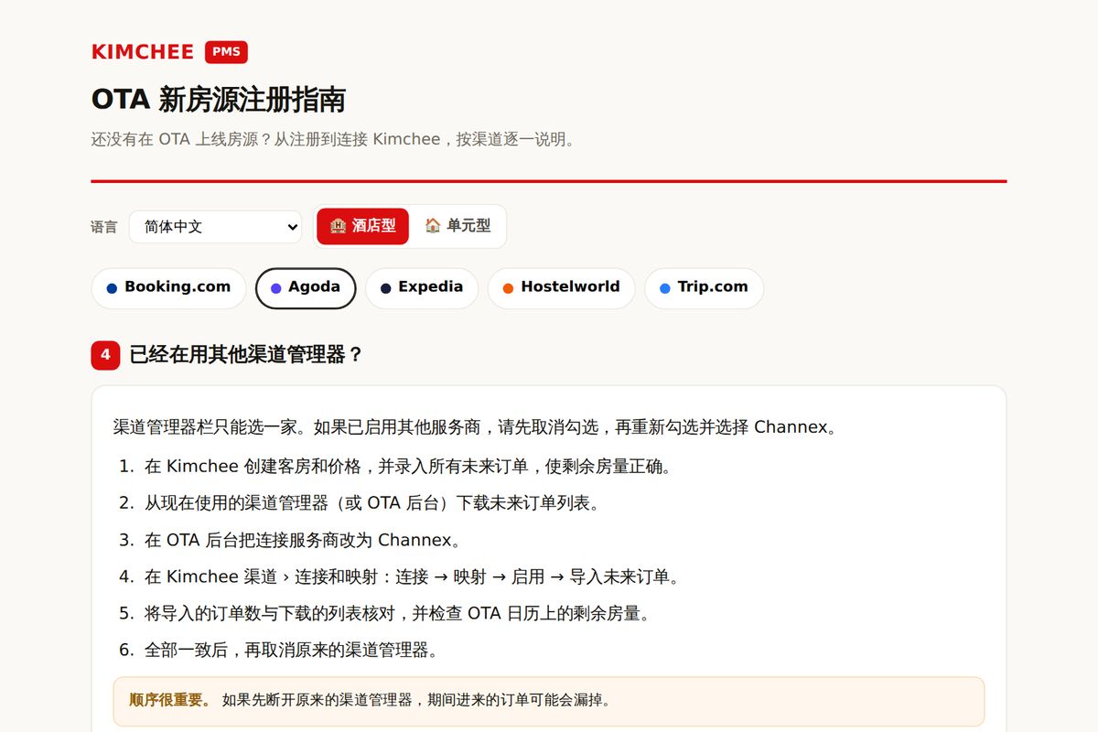Screen dimensions: 1098x732
Task: Switch to 单元型 property type
Action: (457, 226)
